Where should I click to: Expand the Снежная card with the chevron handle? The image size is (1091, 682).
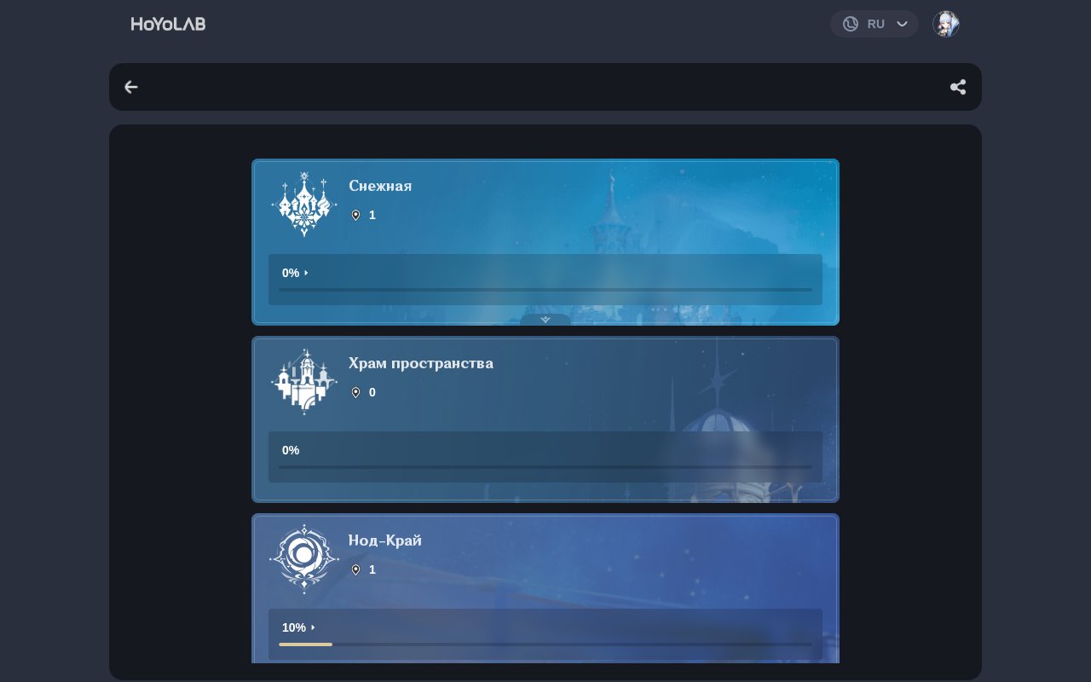545,320
